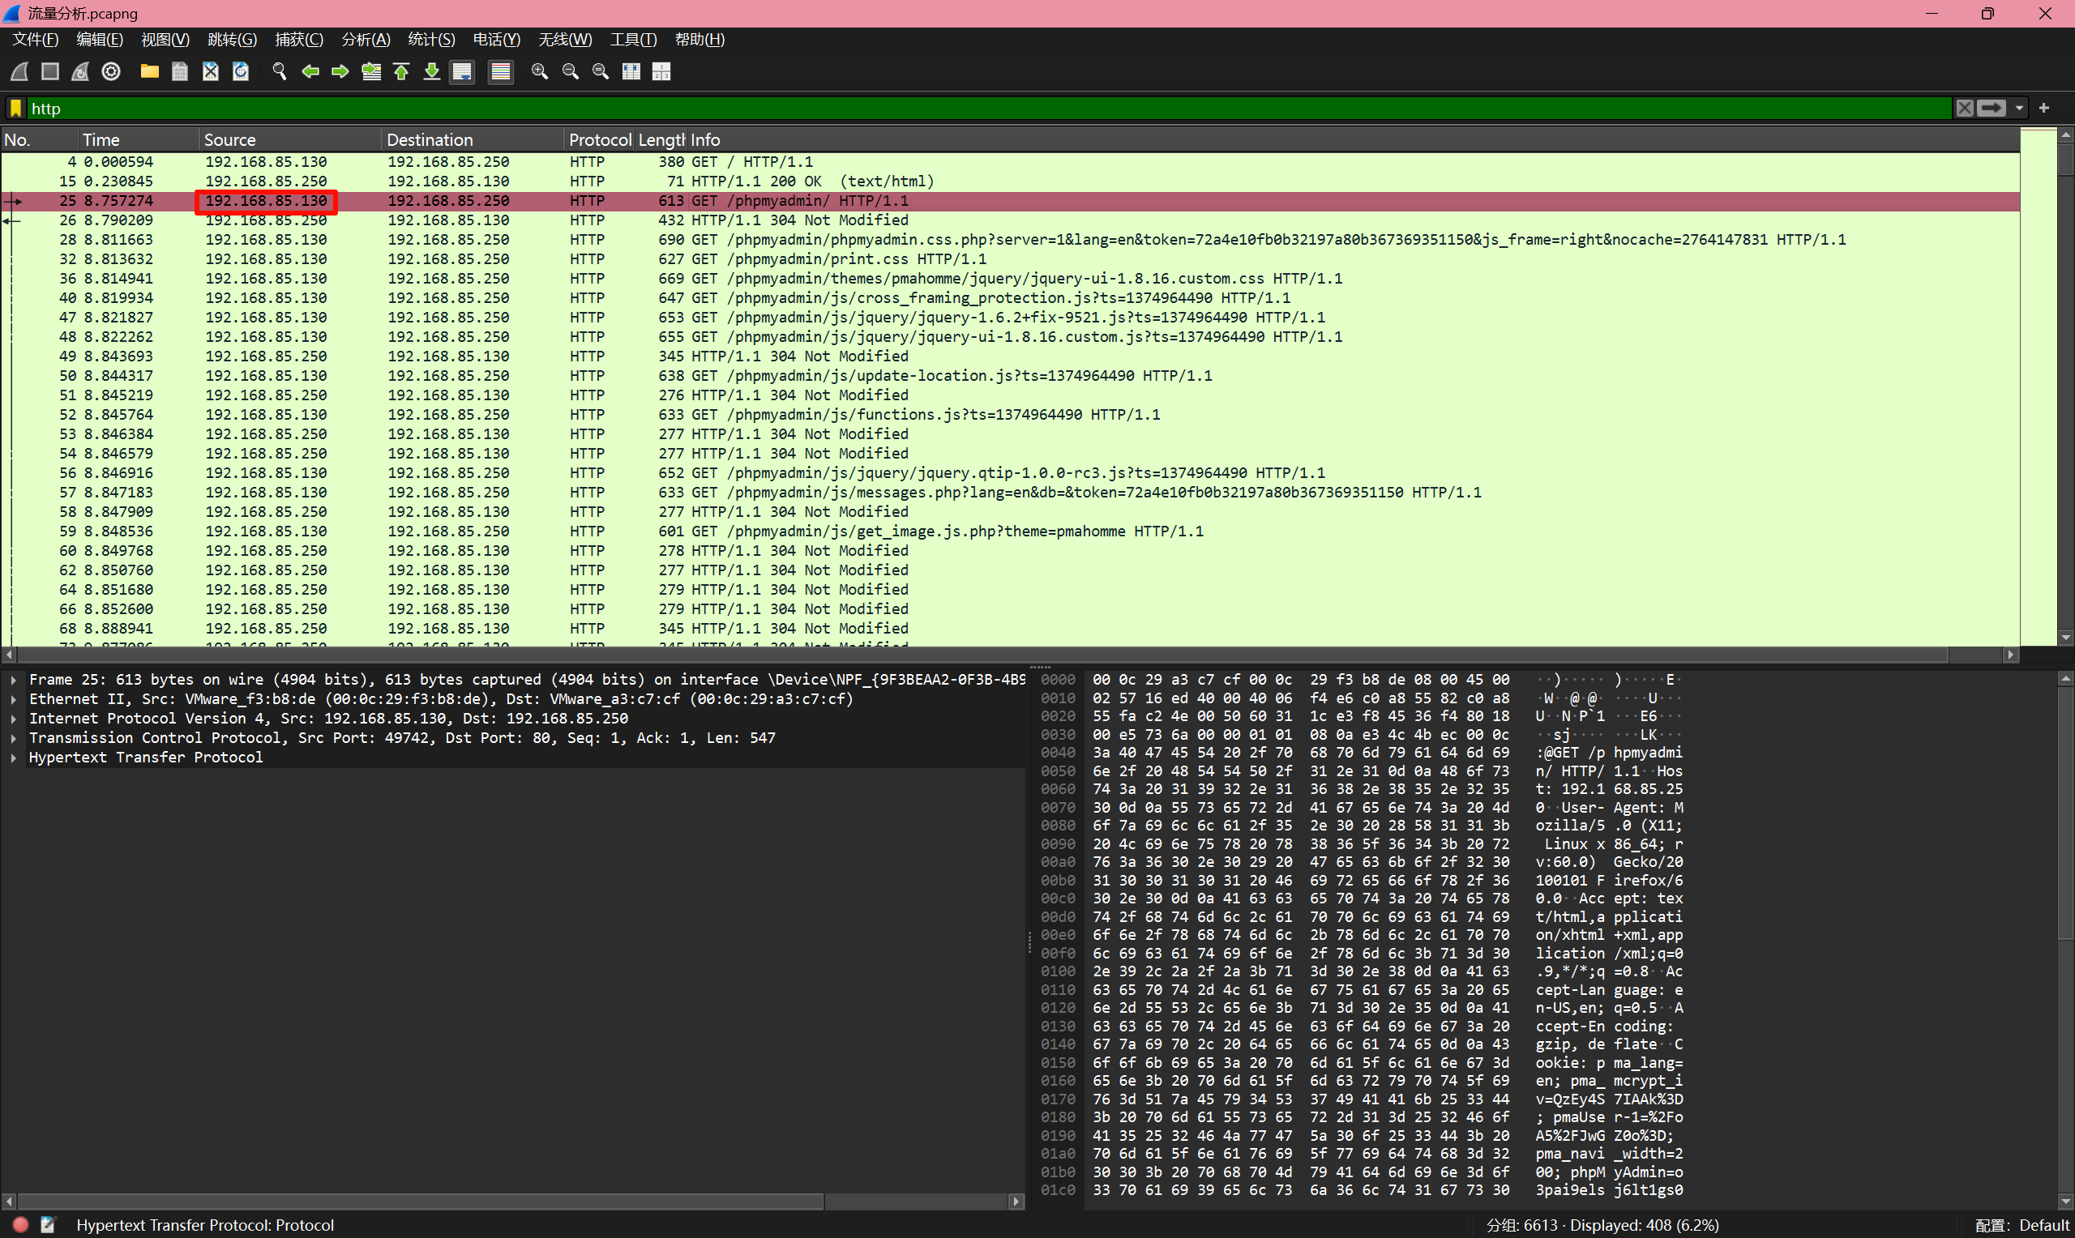This screenshot has height=1238, width=2075.
Task: Edit capture file properties status icon
Action: 48,1225
